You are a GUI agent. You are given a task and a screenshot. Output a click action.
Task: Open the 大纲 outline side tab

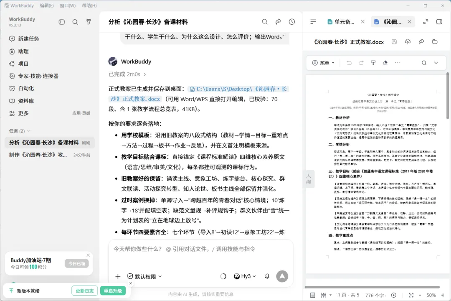pyautogui.click(x=309, y=179)
